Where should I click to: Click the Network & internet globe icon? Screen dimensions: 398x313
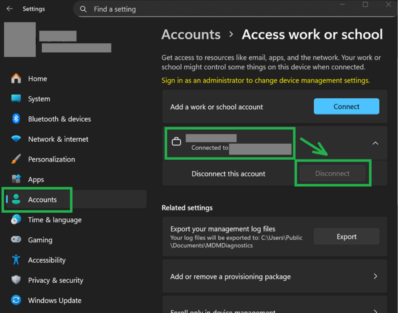pyautogui.click(x=16, y=139)
